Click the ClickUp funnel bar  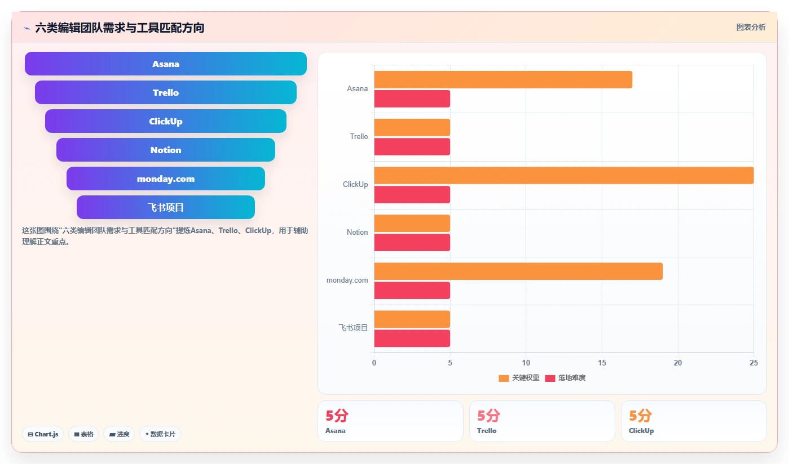166,121
